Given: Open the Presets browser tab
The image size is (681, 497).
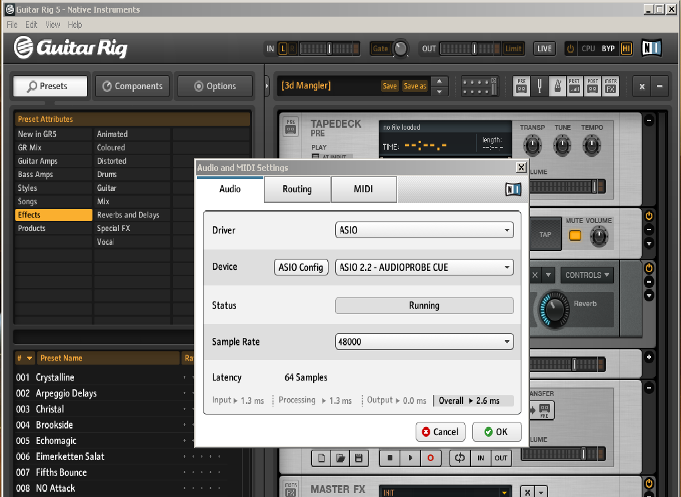Looking at the screenshot, I should tap(51, 86).
